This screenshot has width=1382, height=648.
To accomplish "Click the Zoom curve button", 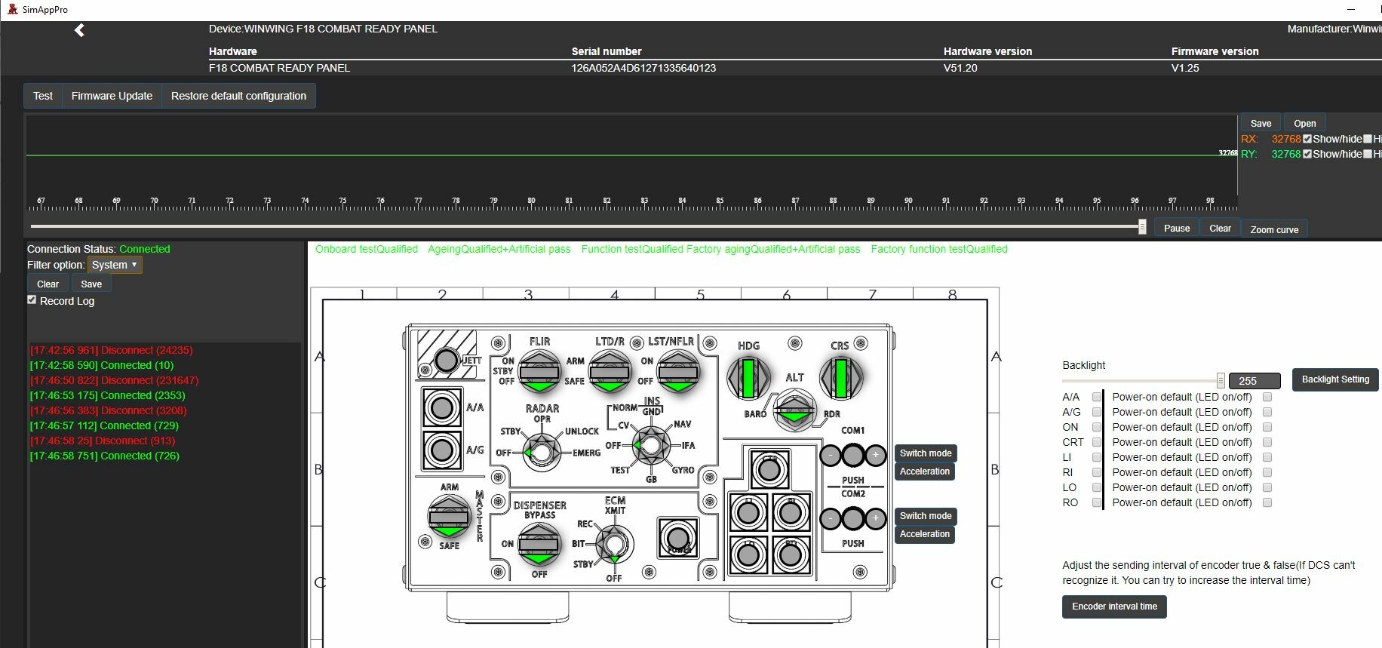I will tap(1275, 229).
